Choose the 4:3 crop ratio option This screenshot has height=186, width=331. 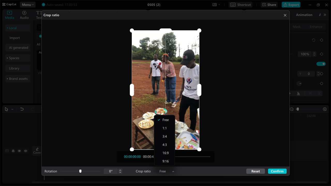[x=164, y=145]
